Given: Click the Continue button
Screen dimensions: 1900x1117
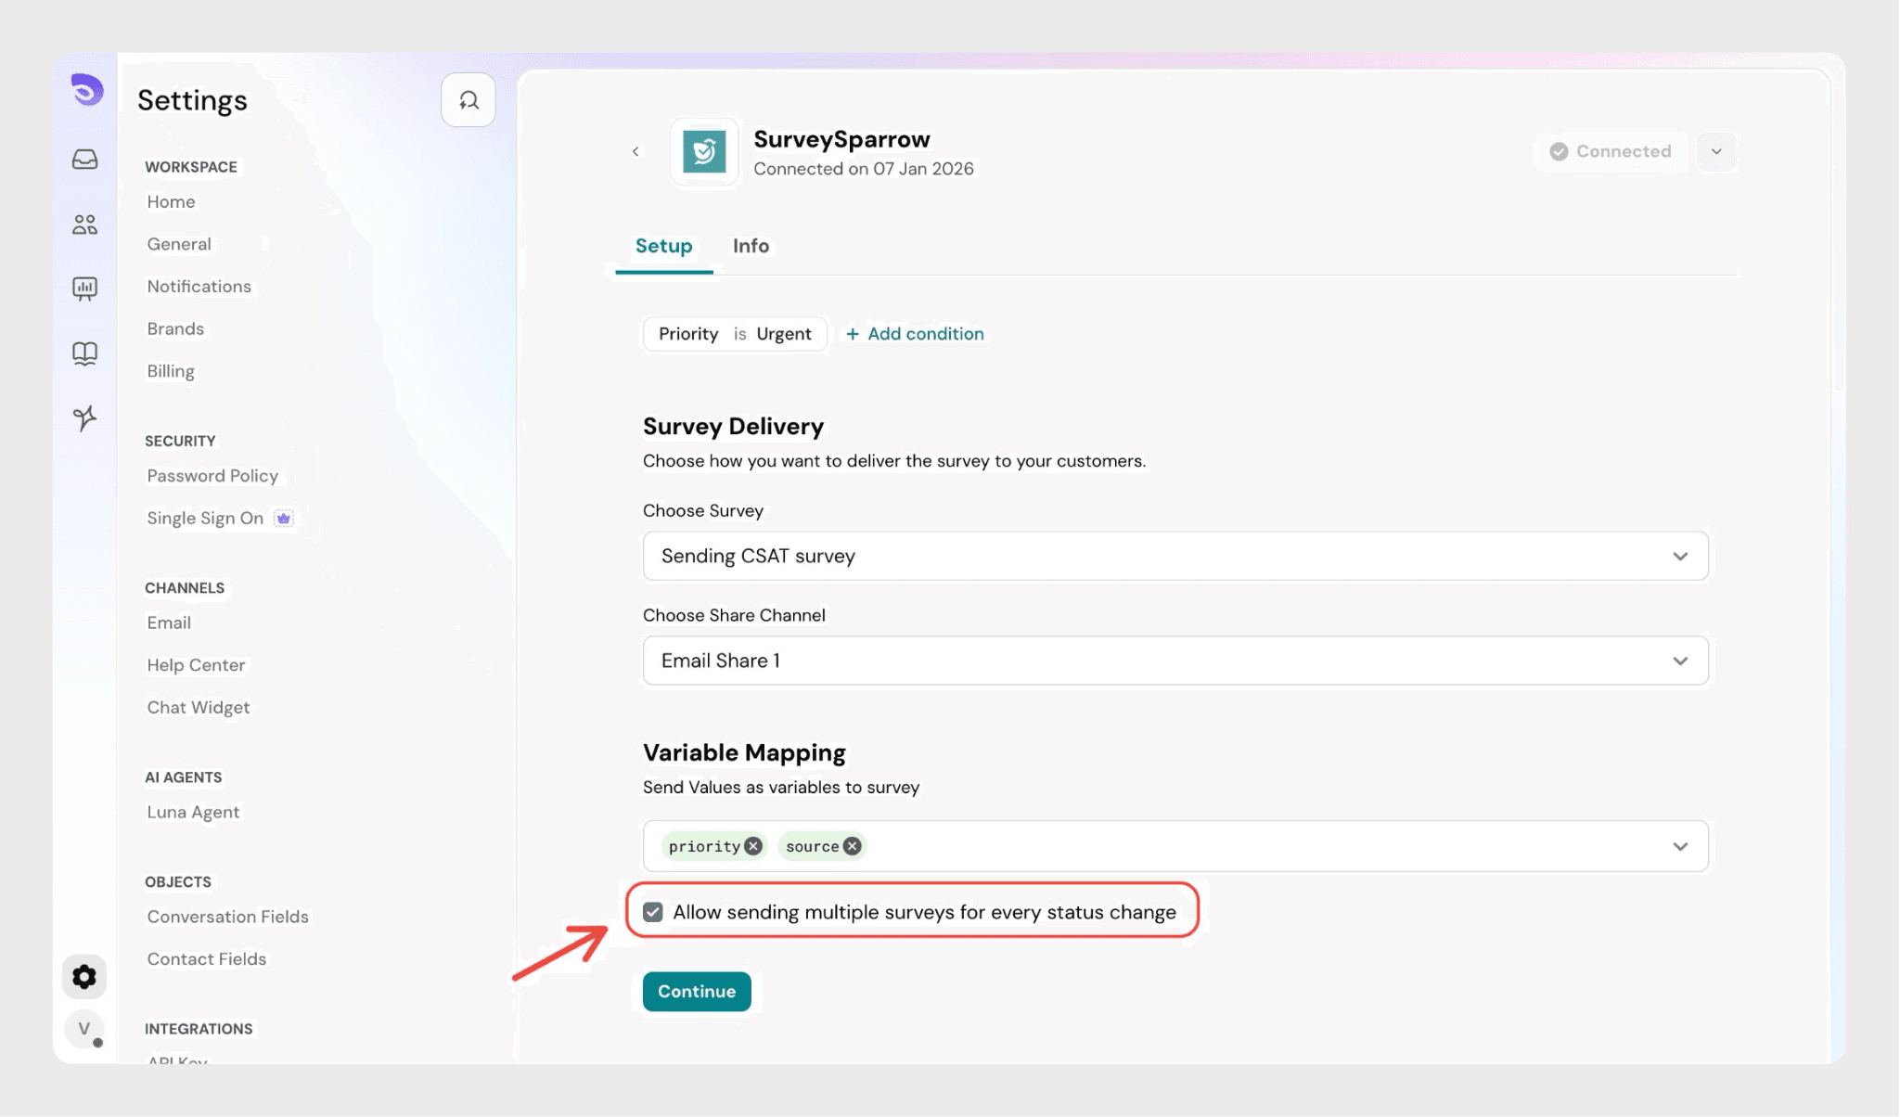Looking at the screenshot, I should [696, 992].
